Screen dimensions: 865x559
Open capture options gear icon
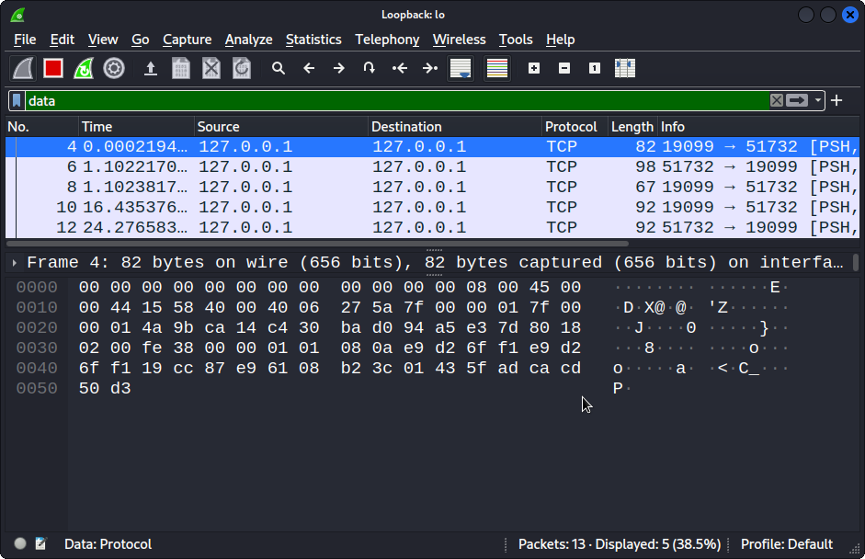pyautogui.click(x=114, y=68)
